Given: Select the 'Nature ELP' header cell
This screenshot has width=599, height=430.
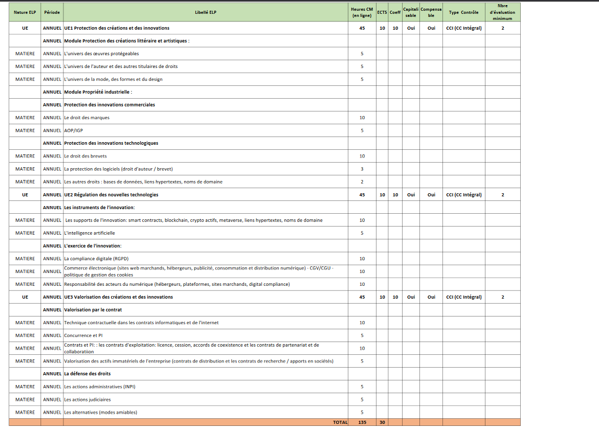Looking at the screenshot, I should [25, 12].
